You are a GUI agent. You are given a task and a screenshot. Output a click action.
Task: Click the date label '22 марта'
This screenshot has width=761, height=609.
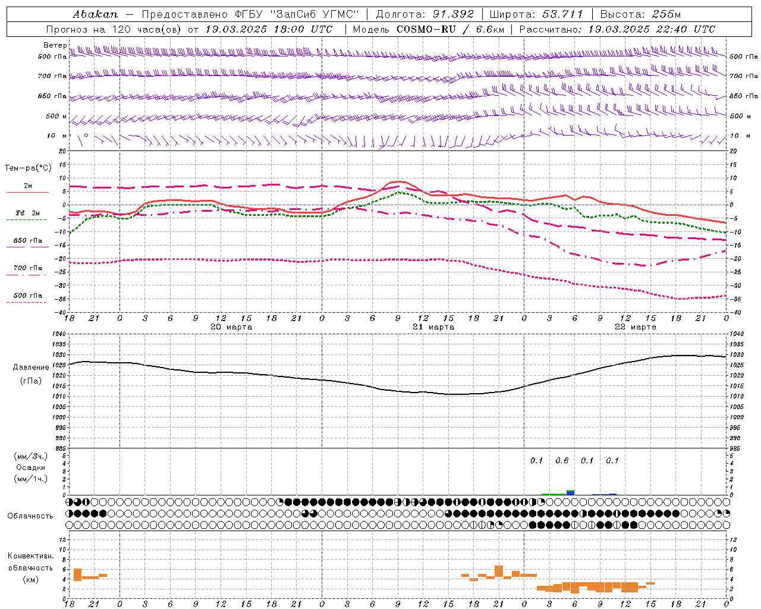coord(636,327)
